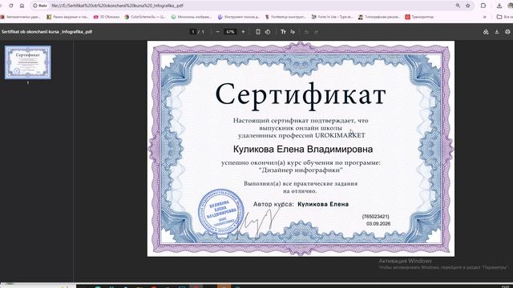
Task: Click the PDF print icon at the toolbar's right end
Action: [x=507, y=32]
